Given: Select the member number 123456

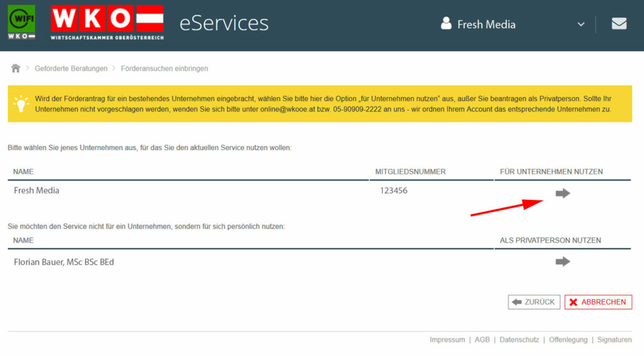Looking at the screenshot, I should [x=394, y=191].
